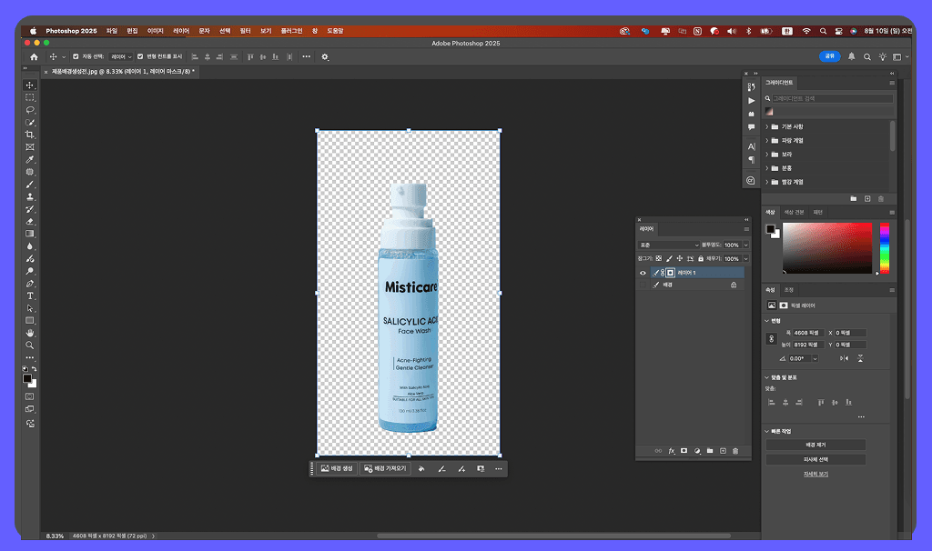Screen dimensions: 932x551
Task: Select the Brush tool
Action: tap(30, 185)
